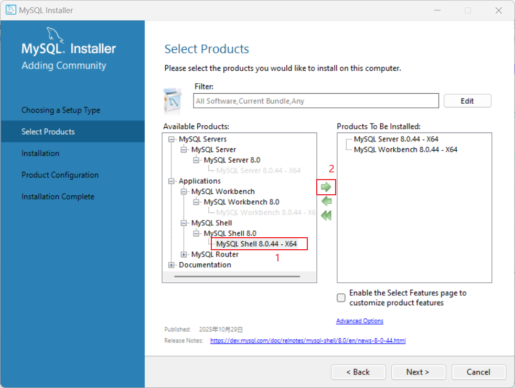Open the MySQL Shell release notes link

coord(308,340)
